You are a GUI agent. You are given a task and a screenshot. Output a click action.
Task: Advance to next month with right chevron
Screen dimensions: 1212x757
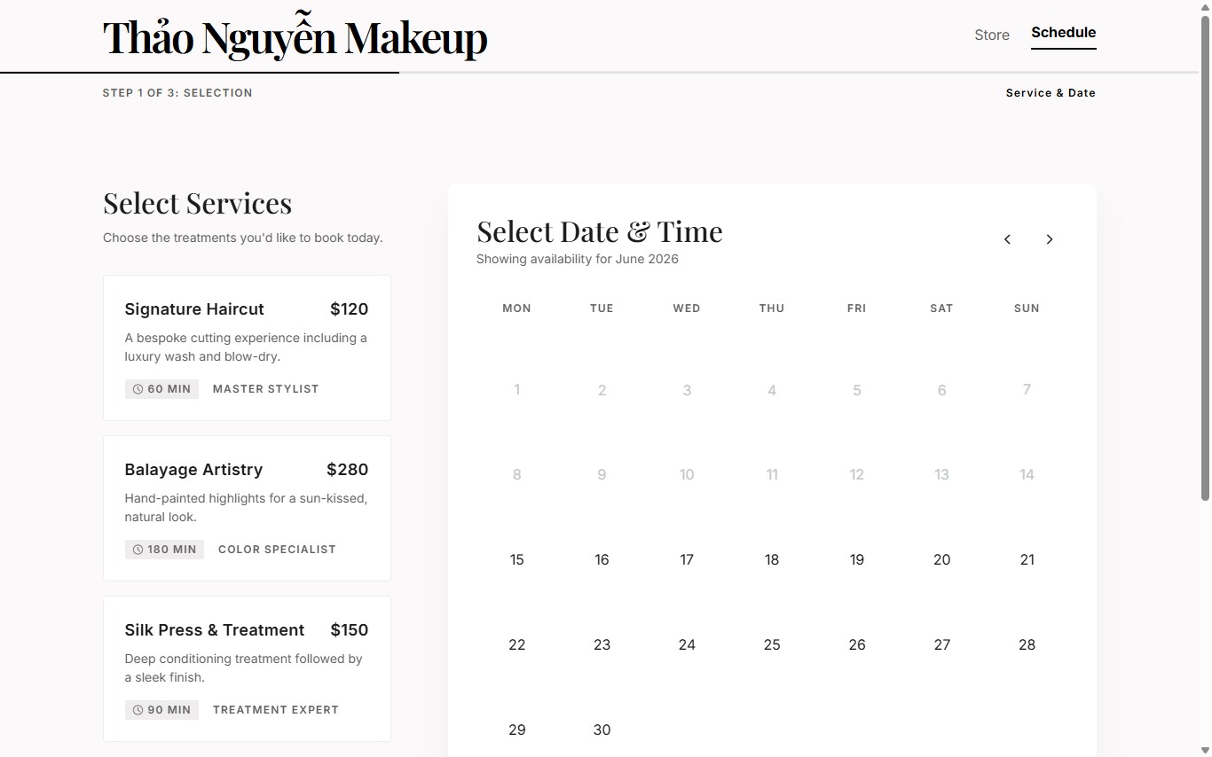(x=1050, y=239)
